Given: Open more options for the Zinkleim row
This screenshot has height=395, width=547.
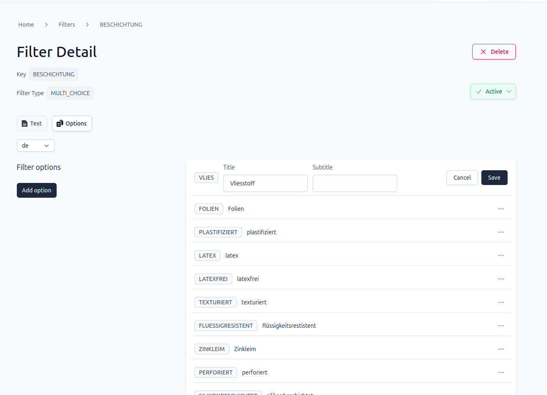Looking at the screenshot, I should 501,349.
